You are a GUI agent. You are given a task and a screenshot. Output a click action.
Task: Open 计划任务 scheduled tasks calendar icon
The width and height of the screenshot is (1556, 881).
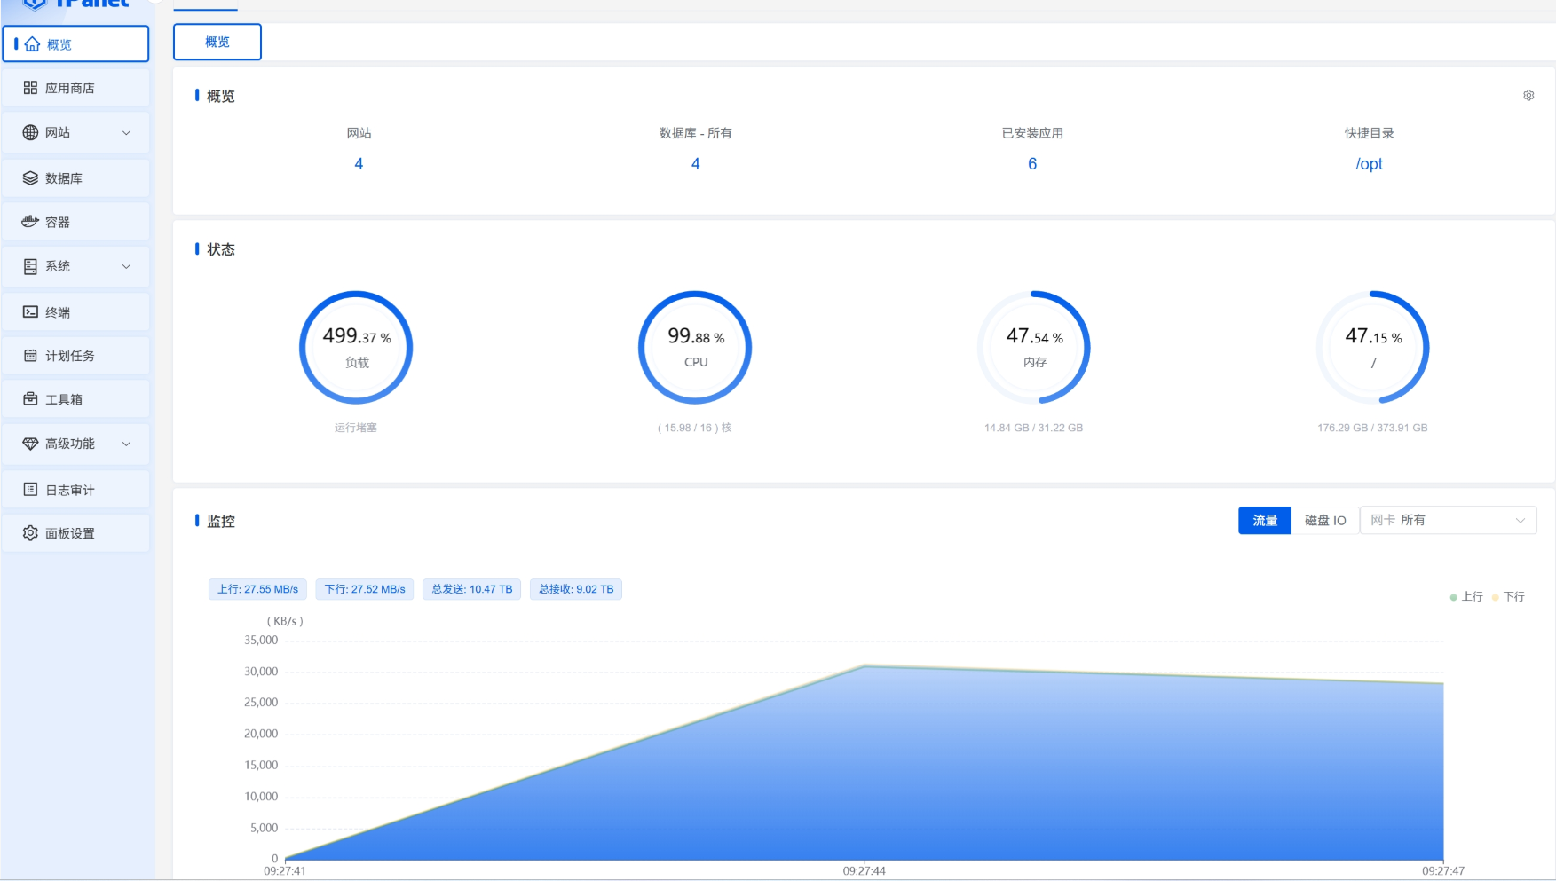pos(30,356)
